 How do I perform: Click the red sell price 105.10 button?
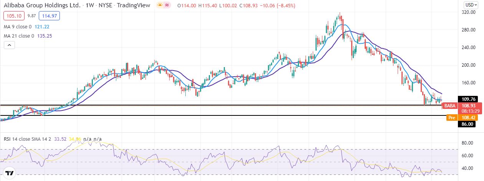14,16
